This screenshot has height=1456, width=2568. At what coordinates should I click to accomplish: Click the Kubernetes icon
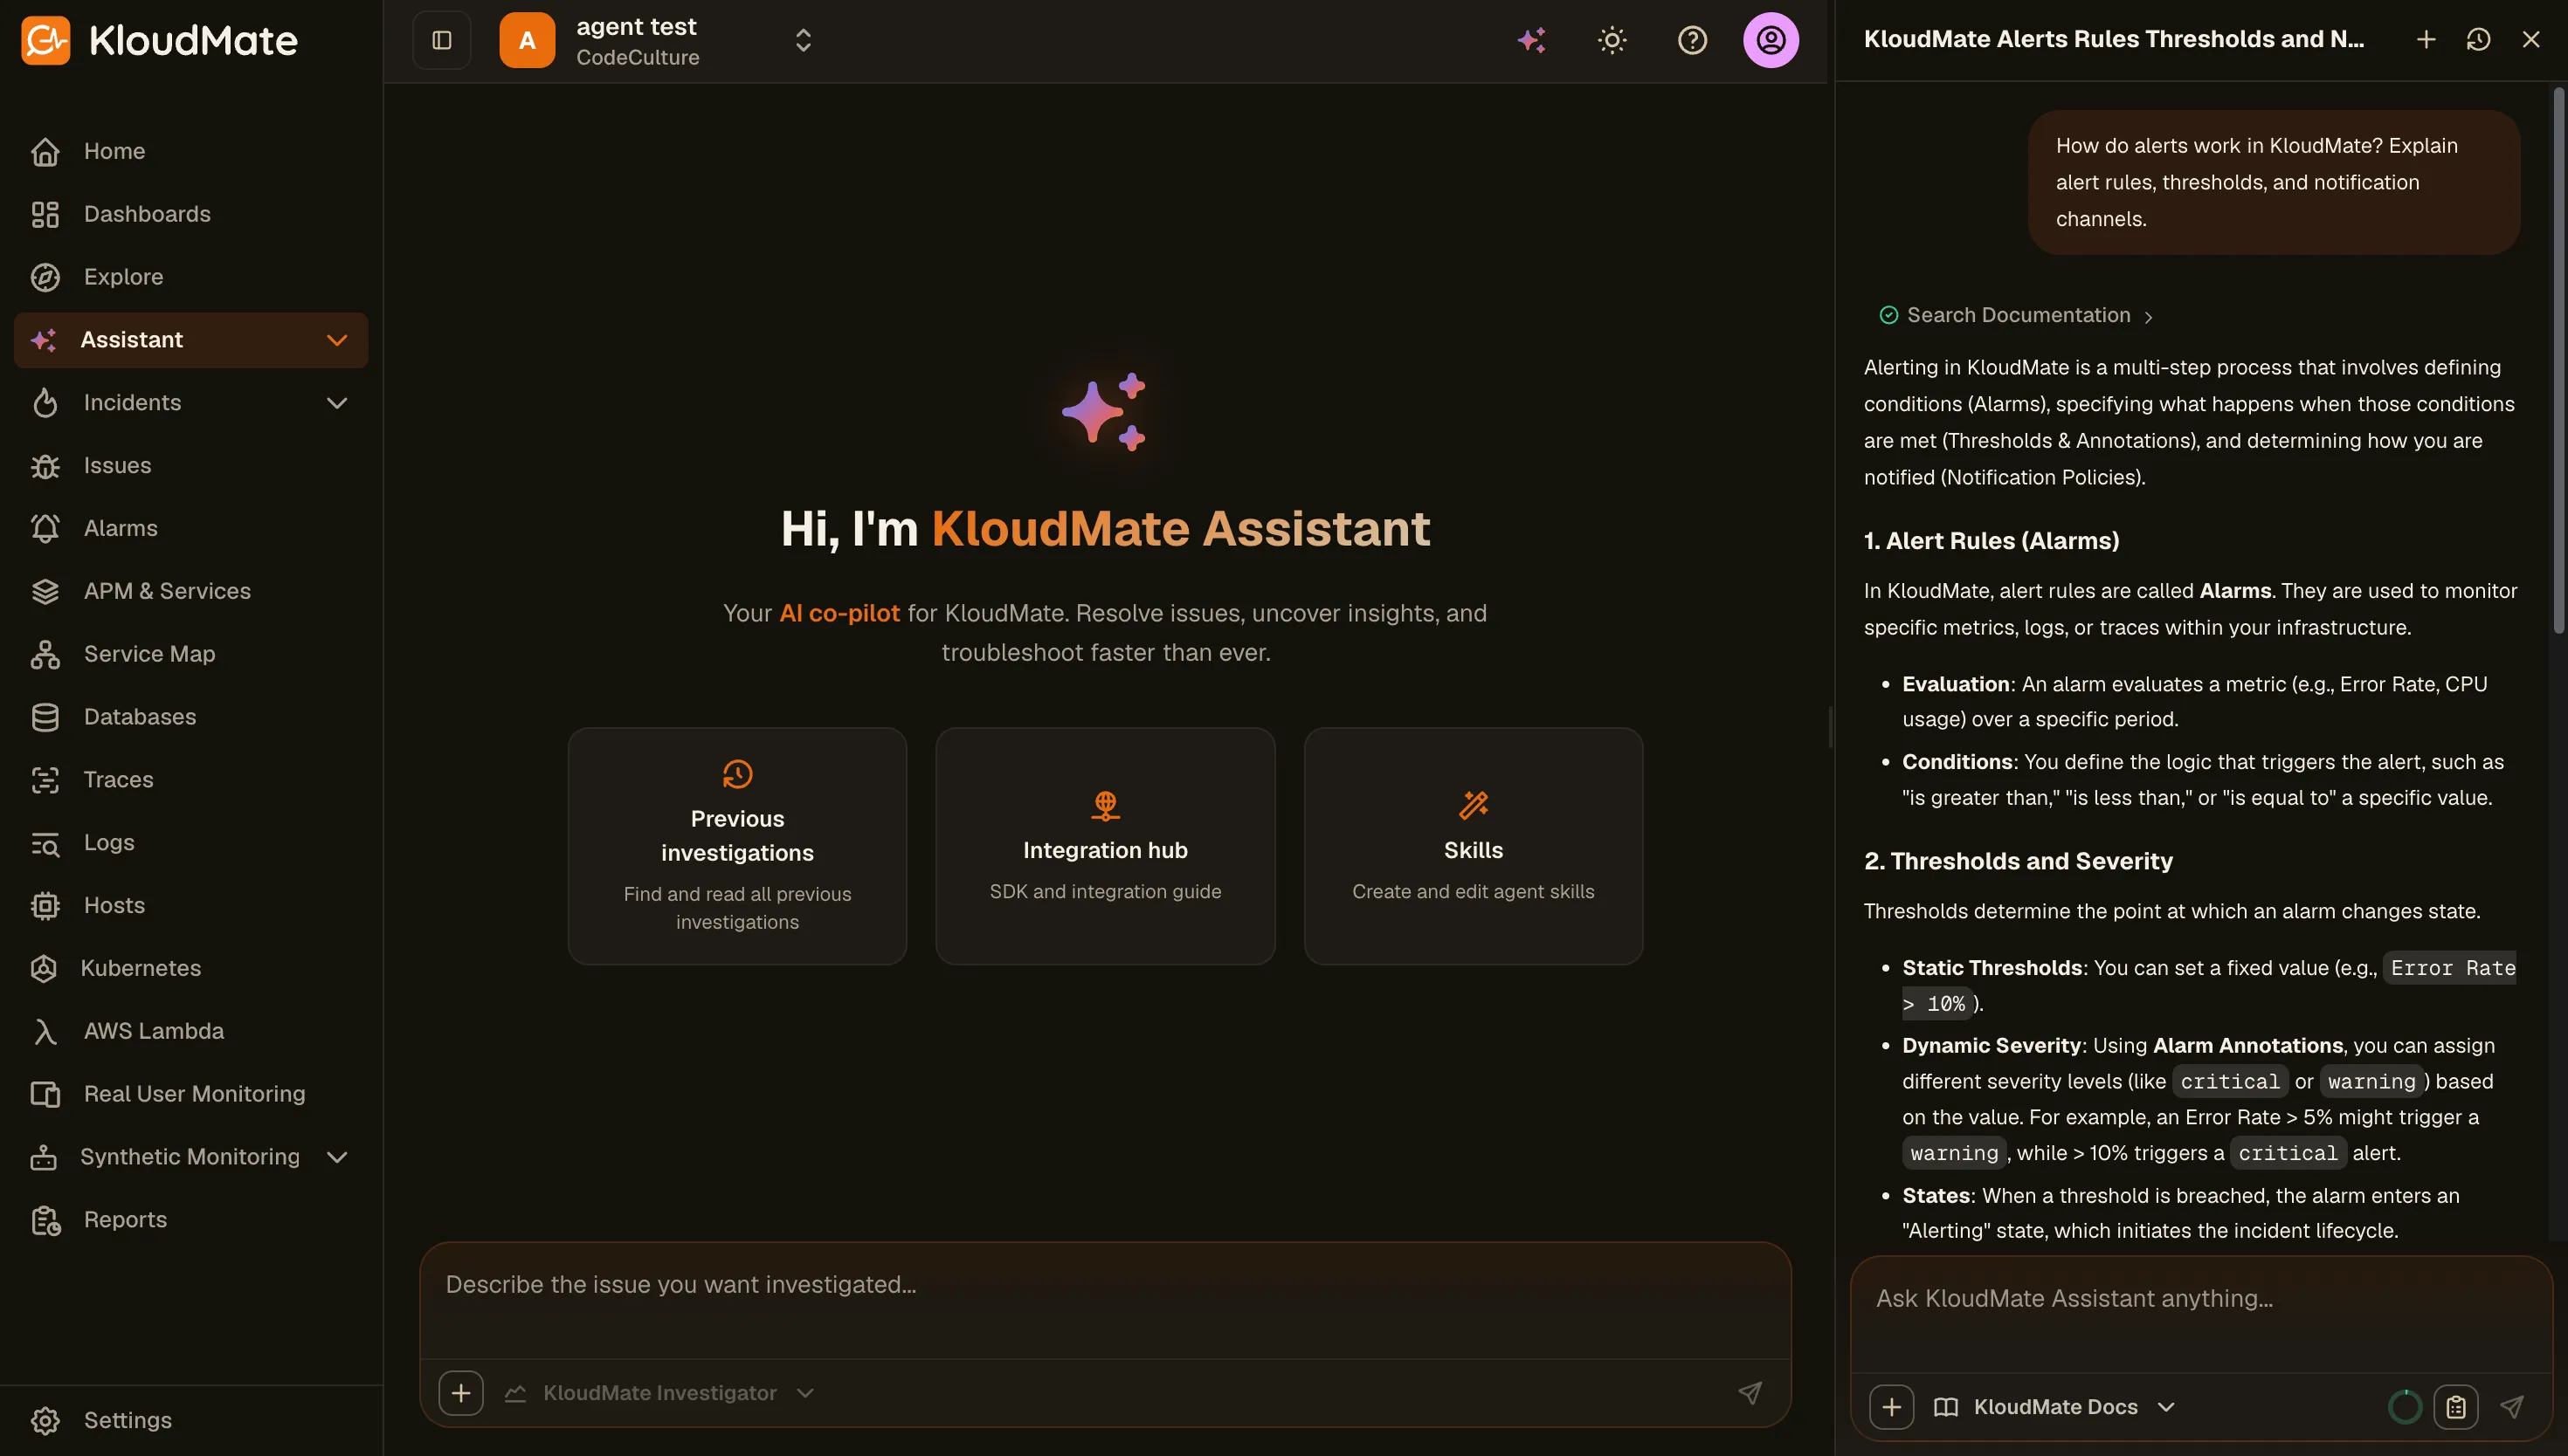pyautogui.click(x=44, y=968)
